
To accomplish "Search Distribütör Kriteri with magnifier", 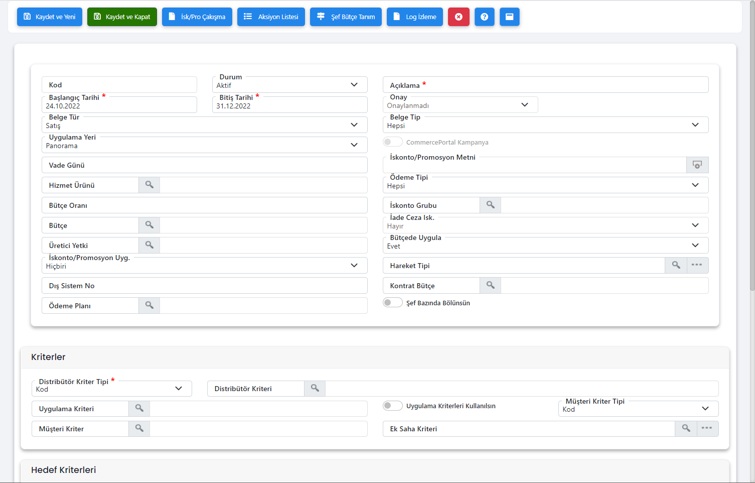I will click(x=315, y=388).
